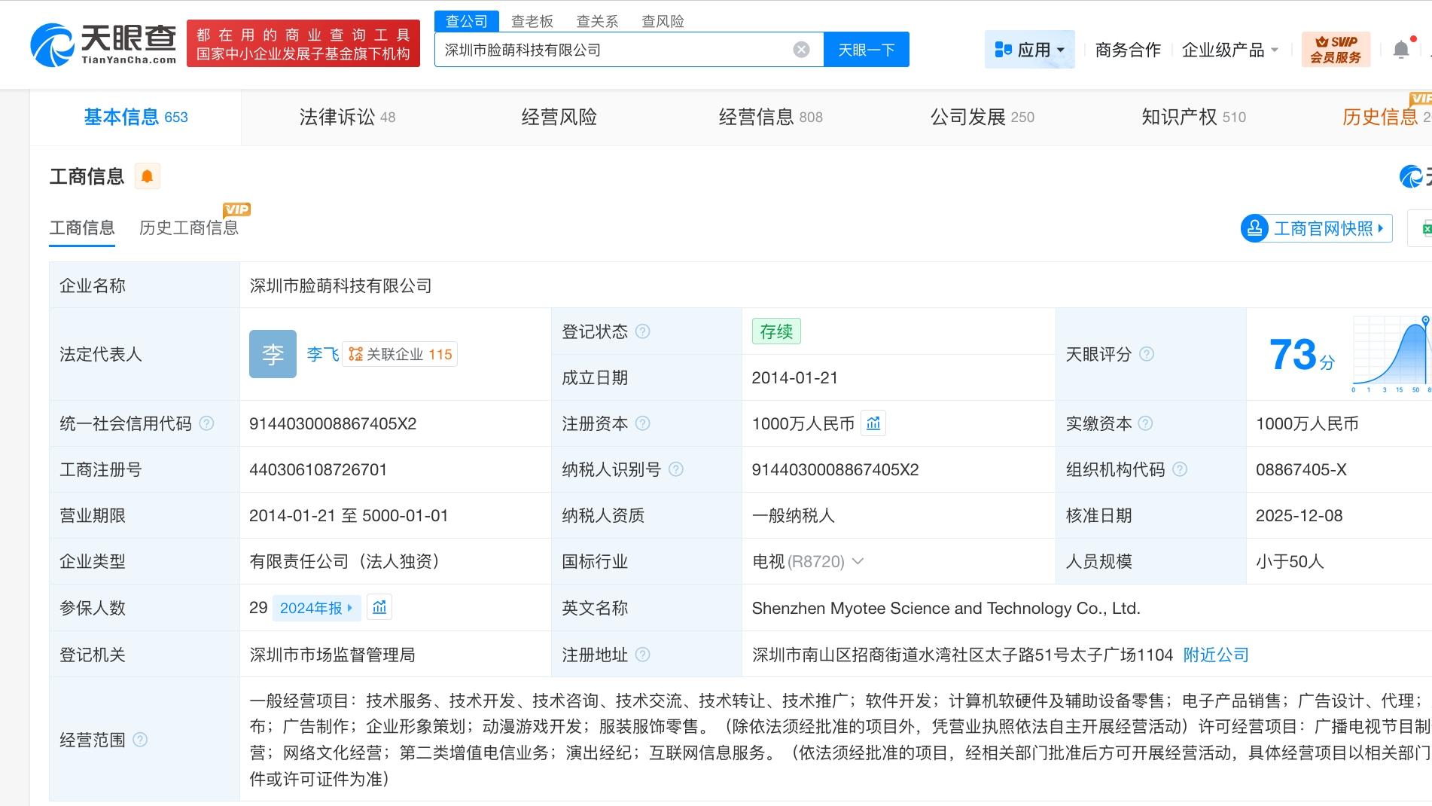1432x806 pixels.
Task: Clear the search box with the X icon
Action: (x=801, y=48)
